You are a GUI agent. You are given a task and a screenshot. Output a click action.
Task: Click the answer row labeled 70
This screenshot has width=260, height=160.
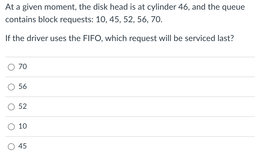point(105,67)
